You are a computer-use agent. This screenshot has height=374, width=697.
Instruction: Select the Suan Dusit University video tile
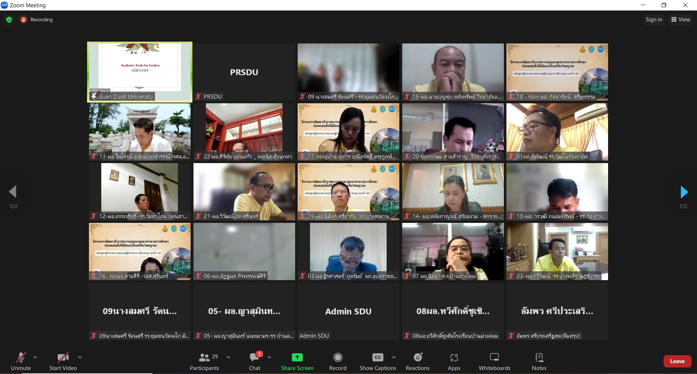click(x=140, y=72)
